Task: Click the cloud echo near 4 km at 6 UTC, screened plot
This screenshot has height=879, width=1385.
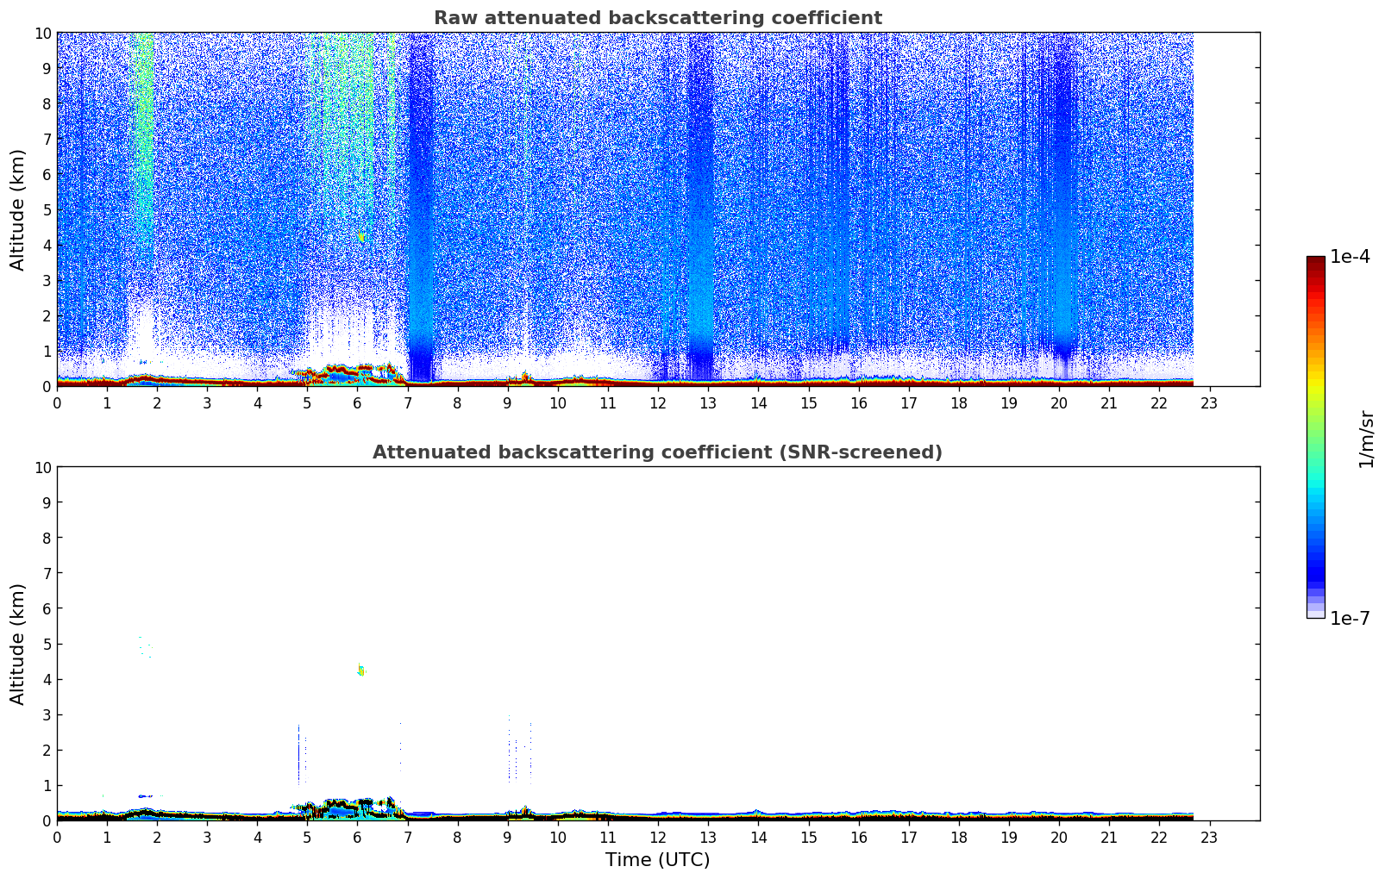Action: pyautogui.click(x=361, y=670)
